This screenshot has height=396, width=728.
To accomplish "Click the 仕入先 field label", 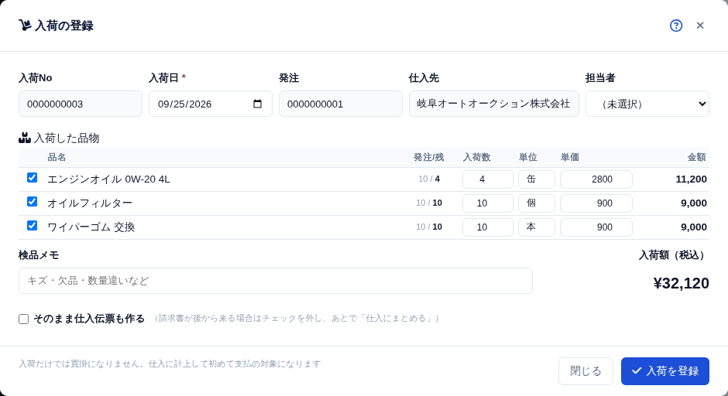I will 424,78.
